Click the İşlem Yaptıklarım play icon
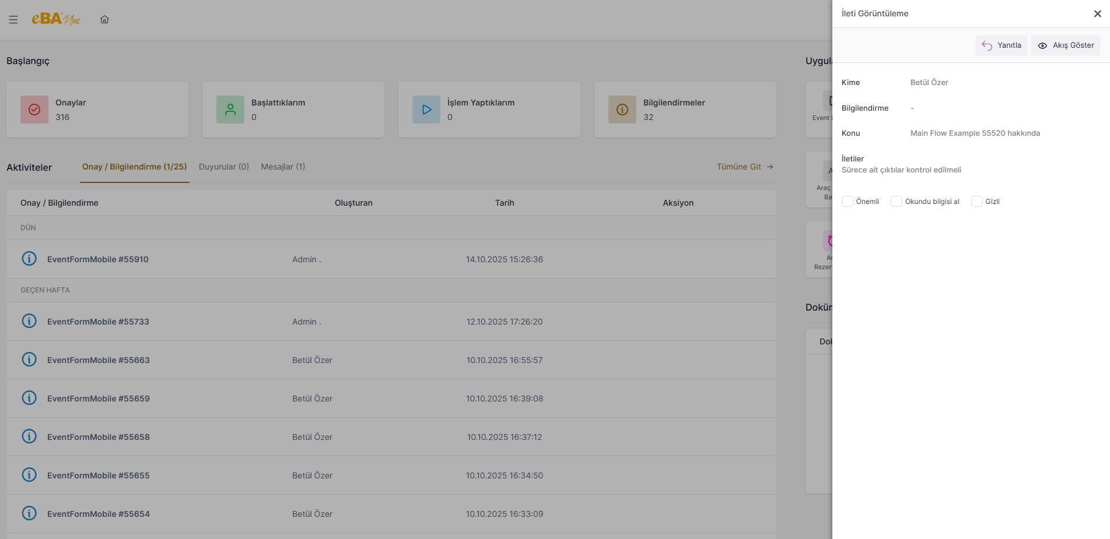The image size is (1110, 539). tap(426, 110)
